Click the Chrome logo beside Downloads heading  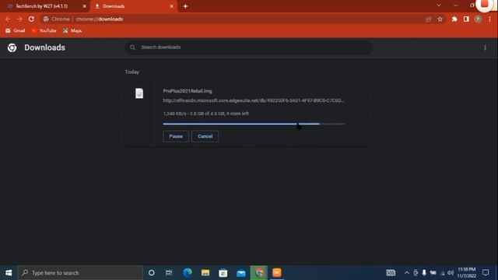[x=12, y=47]
